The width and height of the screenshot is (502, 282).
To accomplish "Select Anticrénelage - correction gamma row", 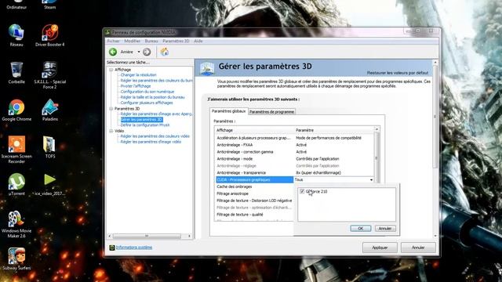I will pyautogui.click(x=295, y=152).
